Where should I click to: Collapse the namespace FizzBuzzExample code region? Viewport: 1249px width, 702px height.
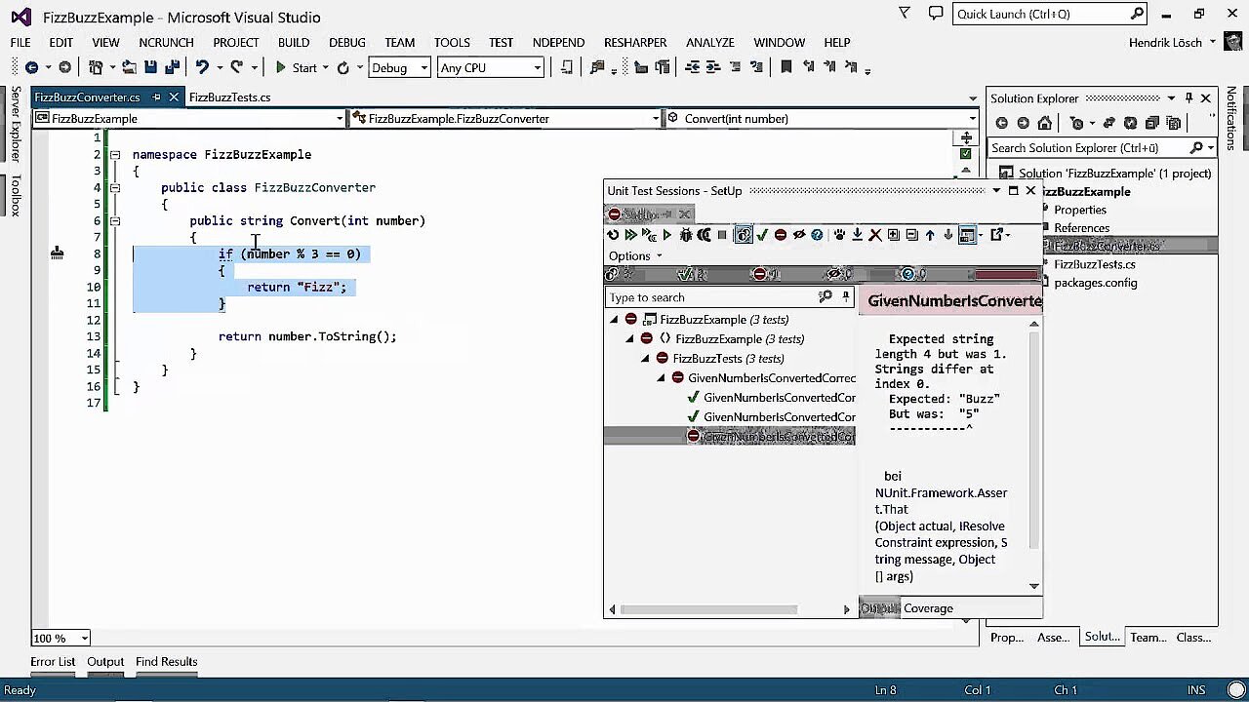pyautogui.click(x=114, y=155)
